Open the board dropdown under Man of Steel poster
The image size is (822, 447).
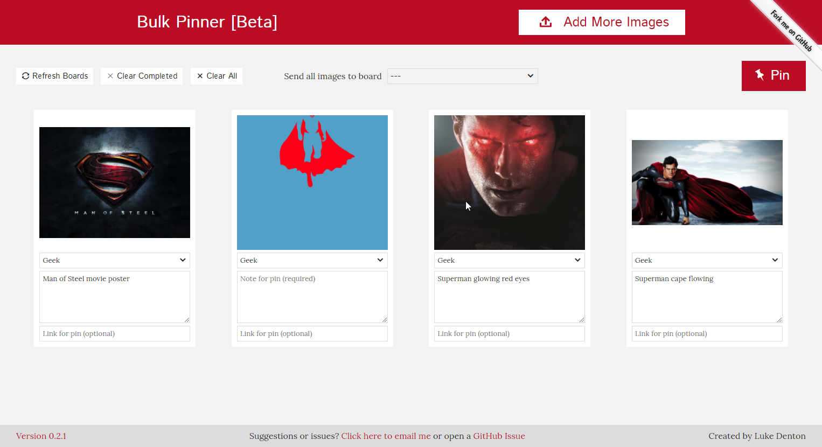click(114, 260)
